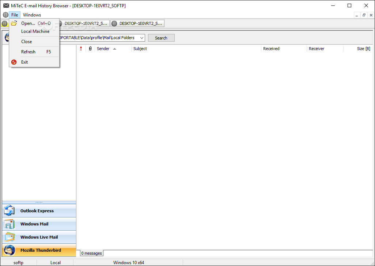Expand the Local Folders path dropdown
Viewport: 375px width, 266px height.
tap(141, 38)
